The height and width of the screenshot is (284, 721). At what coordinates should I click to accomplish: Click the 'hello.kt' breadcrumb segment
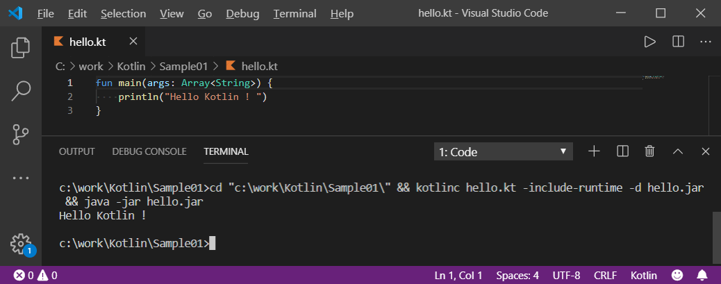click(259, 67)
